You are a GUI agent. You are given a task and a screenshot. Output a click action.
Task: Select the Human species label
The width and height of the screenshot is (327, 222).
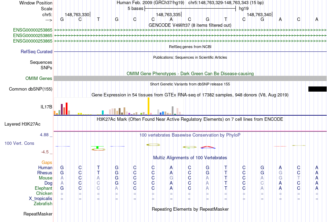(x=45, y=167)
